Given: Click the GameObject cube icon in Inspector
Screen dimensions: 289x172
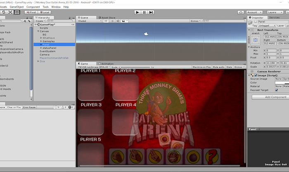Looking at the screenshot, I should pos(250,22).
